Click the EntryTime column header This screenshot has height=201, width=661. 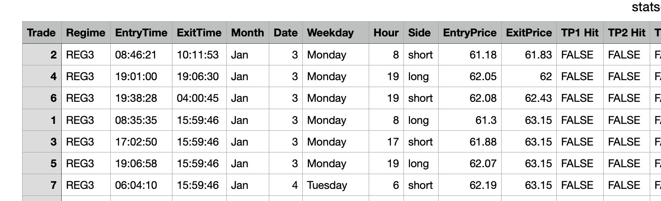point(141,33)
